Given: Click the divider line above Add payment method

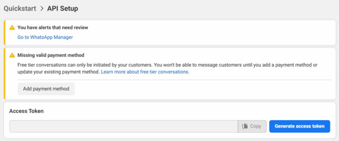Looking at the screenshot, I should point(199,80).
